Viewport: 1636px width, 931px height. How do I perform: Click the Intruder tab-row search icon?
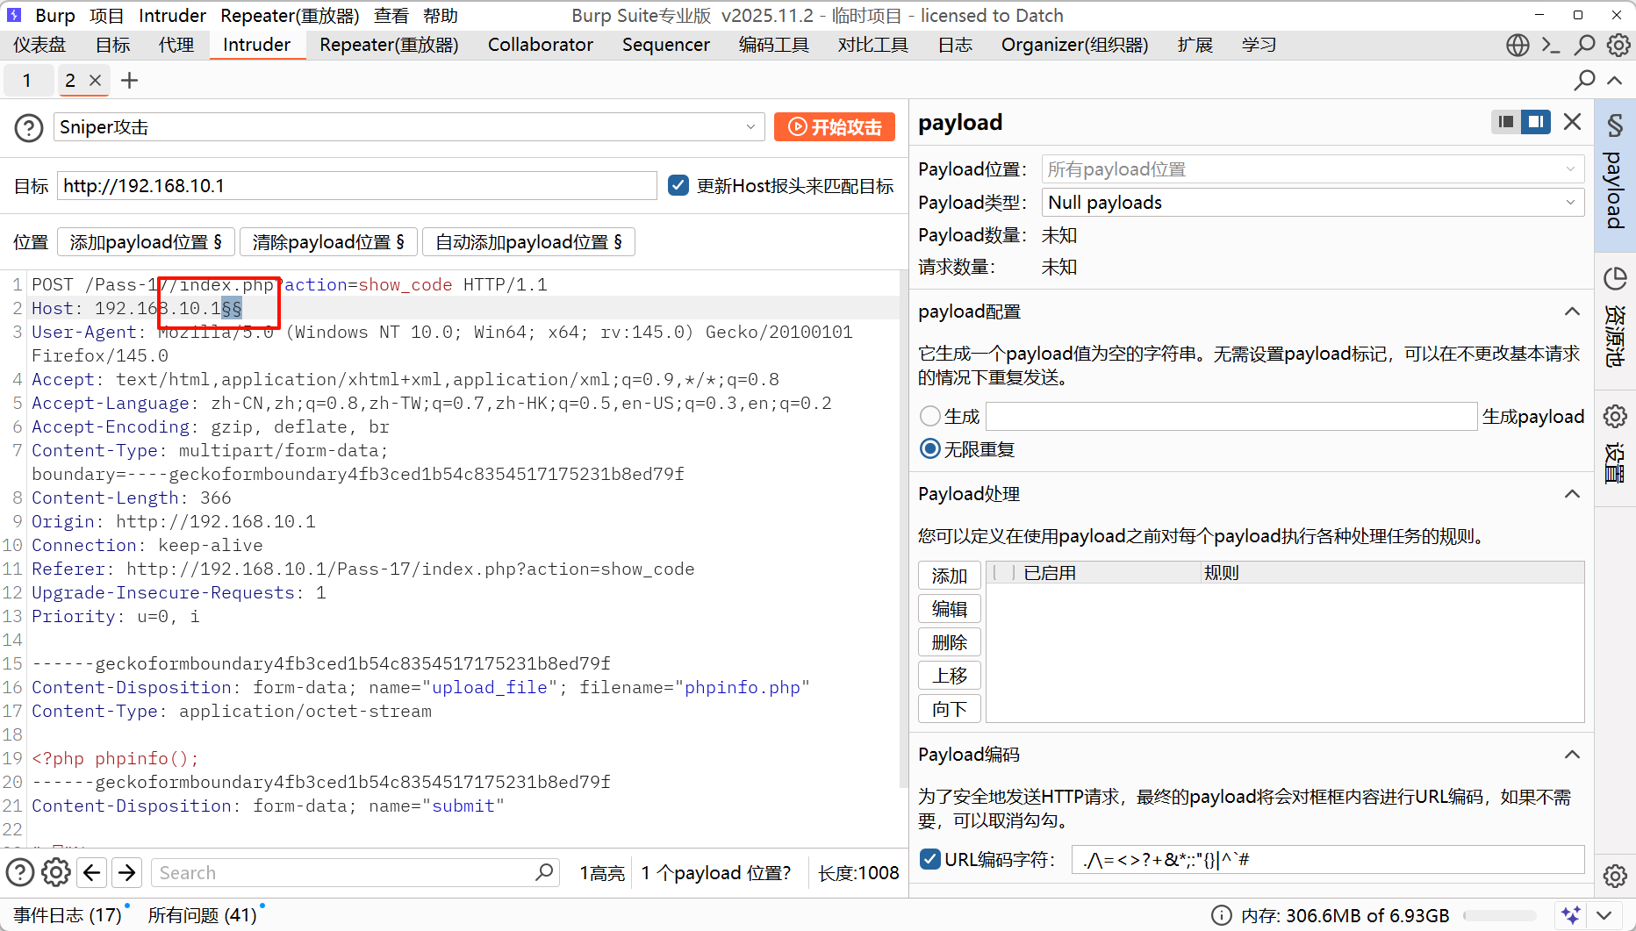(1584, 81)
